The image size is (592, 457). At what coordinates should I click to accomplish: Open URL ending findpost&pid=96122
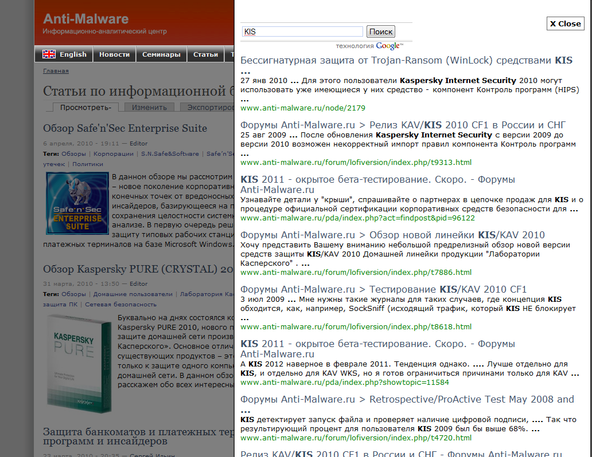coord(357,218)
